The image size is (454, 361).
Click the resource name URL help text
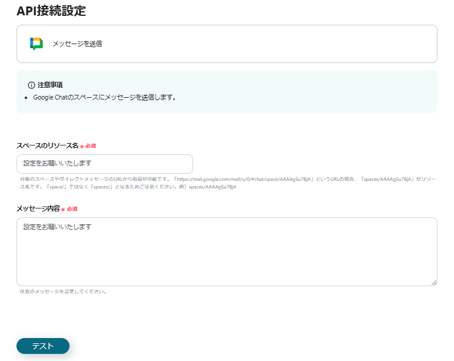[227, 183]
